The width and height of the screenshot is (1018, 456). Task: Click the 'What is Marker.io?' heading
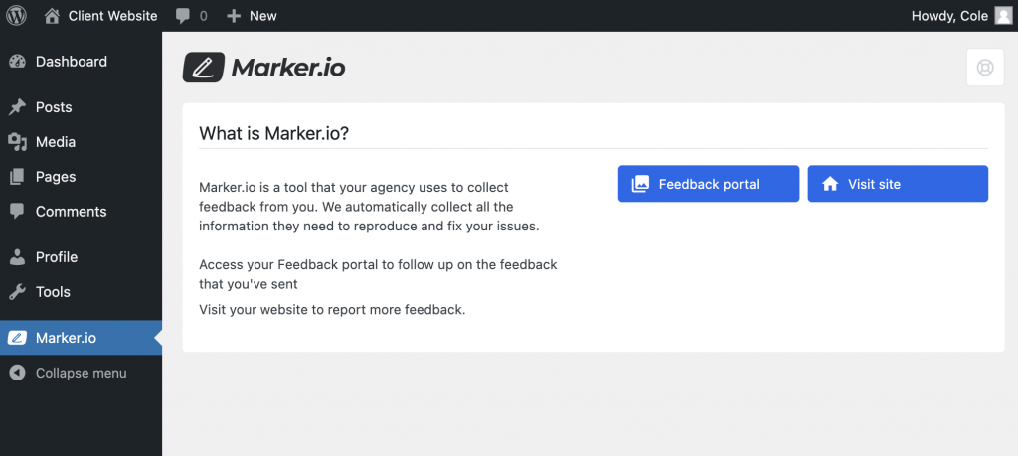[274, 134]
